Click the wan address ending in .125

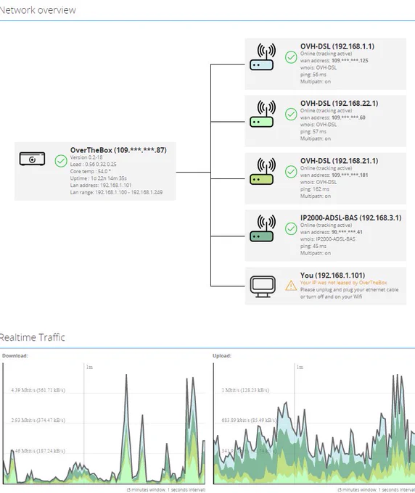[334, 61]
